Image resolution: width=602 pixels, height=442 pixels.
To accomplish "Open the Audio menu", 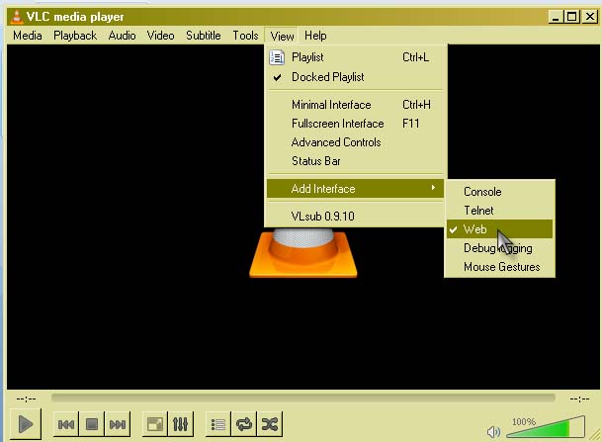I will pos(123,36).
